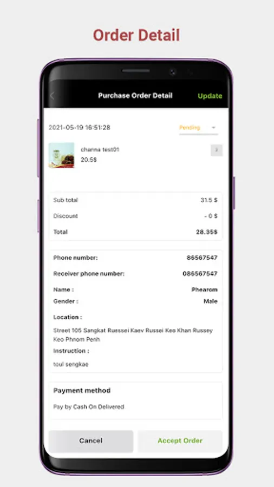The width and height of the screenshot is (274, 487).
Task: Tap the back arrow in header
Action: point(52,96)
